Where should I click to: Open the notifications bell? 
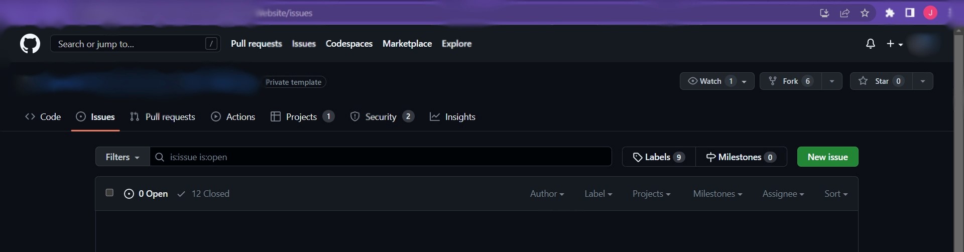[871, 44]
